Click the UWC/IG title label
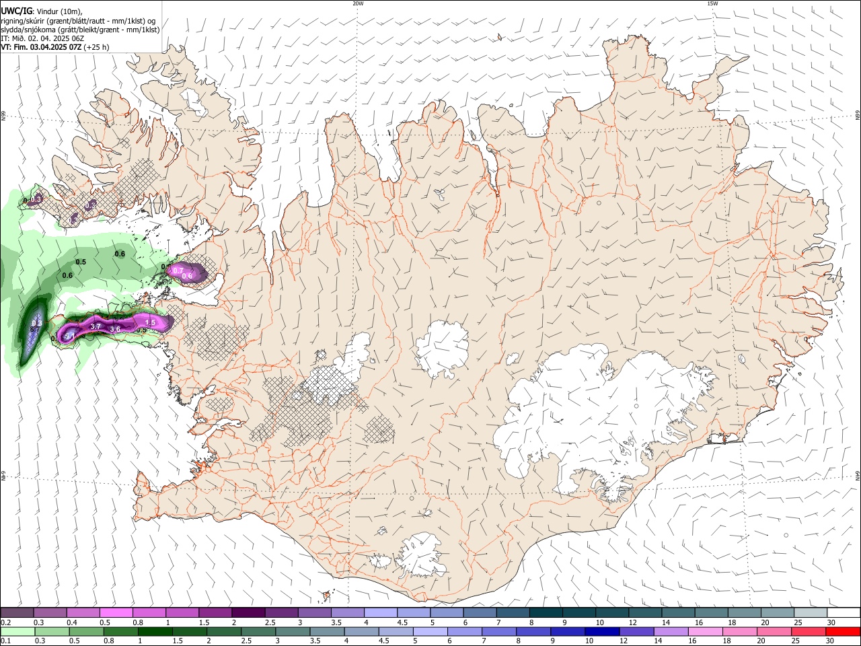The image size is (861, 646). (16, 10)
